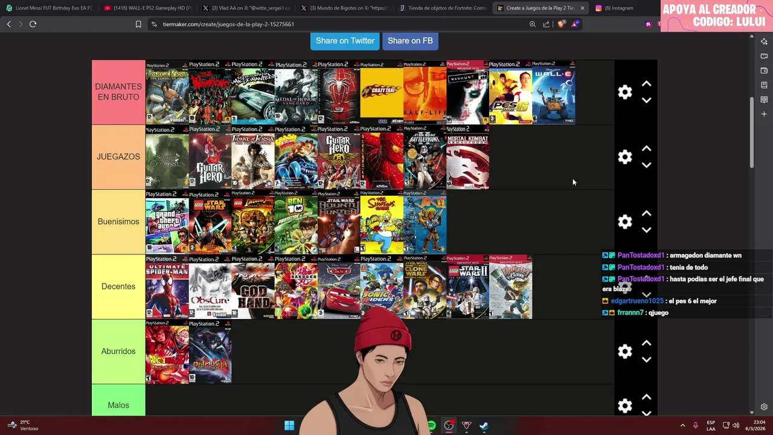Open reading list icon in browser sidebar
This screenshot has width=773, height=435.
click(x=764, y=99)
